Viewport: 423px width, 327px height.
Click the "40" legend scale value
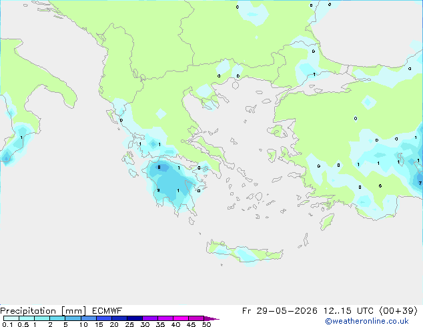[176, 324]
